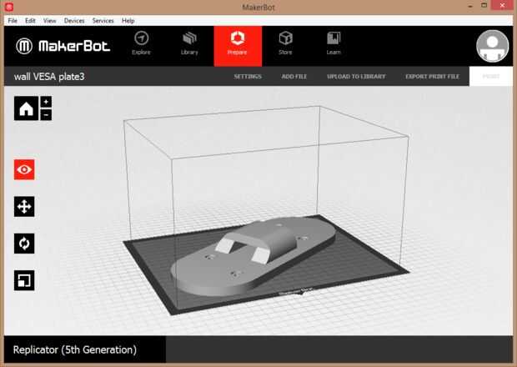This screenshot has height=367, width=517.
Task: Open the File menu
Action: point(13,21)
